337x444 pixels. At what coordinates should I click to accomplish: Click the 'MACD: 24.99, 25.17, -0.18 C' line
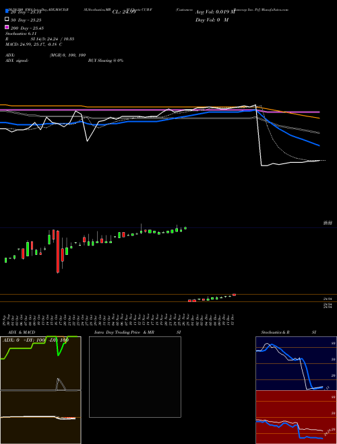(x=34, y=44)
